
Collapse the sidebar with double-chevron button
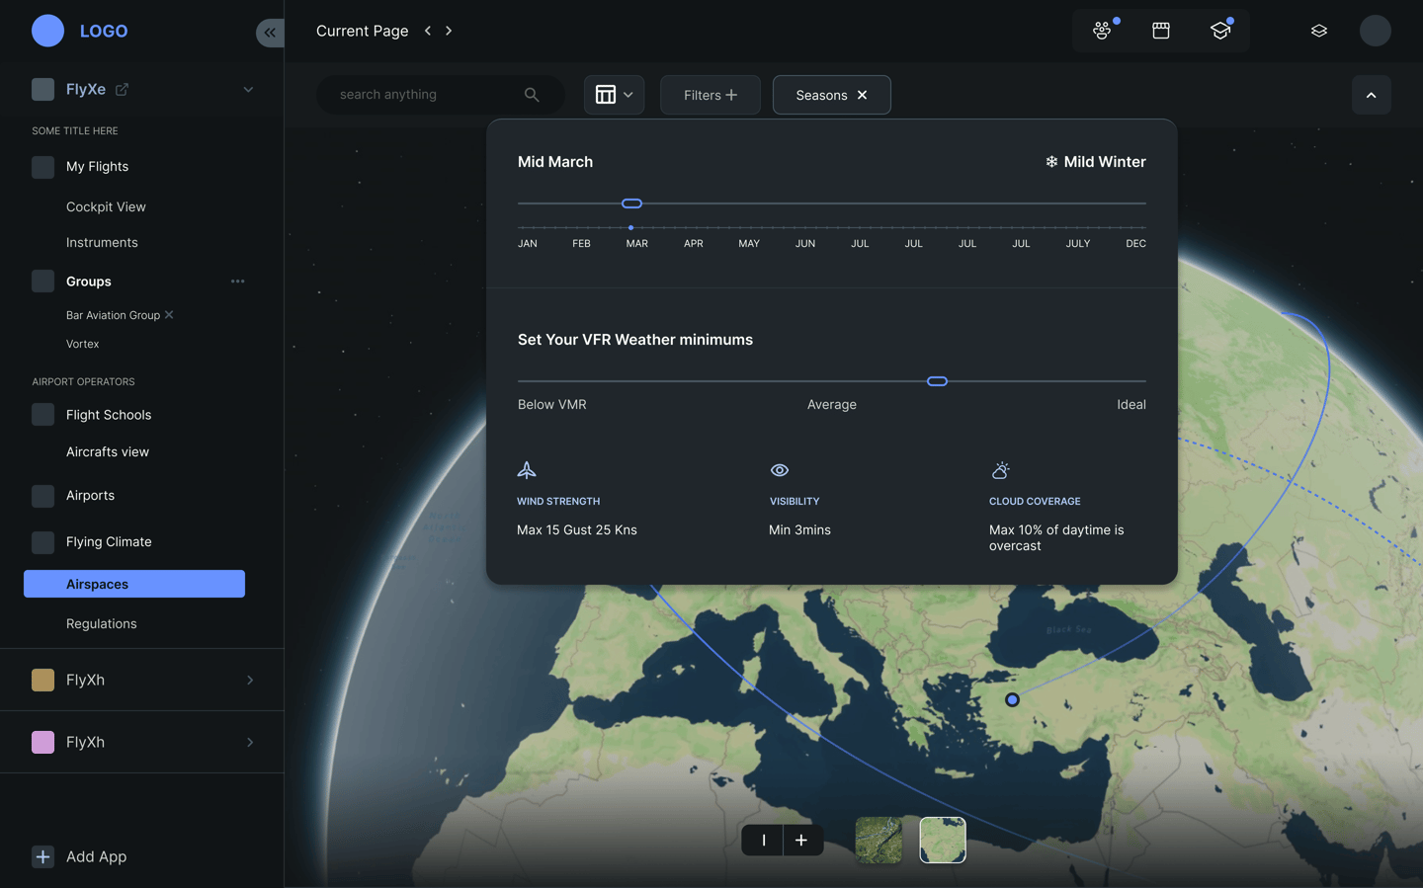click(269, 33)
